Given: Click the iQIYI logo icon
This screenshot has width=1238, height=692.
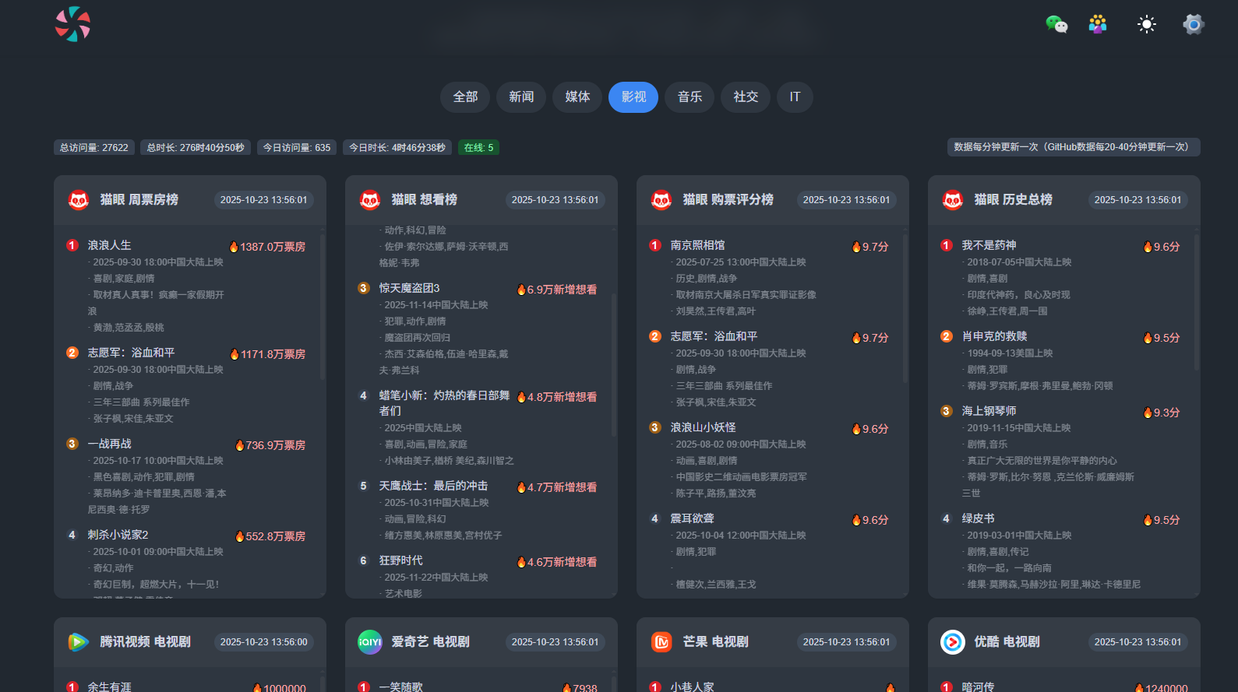Looking at the screenshot, I should click(370, 642).
